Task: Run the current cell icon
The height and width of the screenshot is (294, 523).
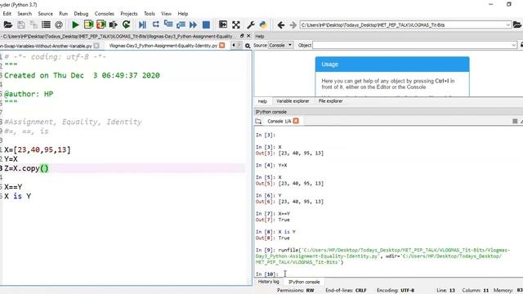Action: (88, 24)
